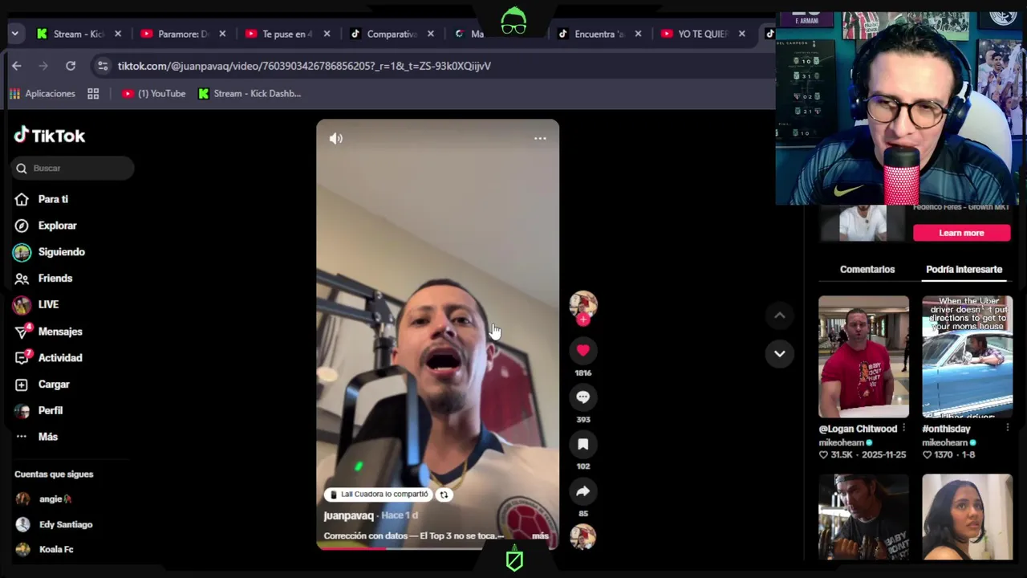Open options for @Logan Chitwood video

(904, 428)
